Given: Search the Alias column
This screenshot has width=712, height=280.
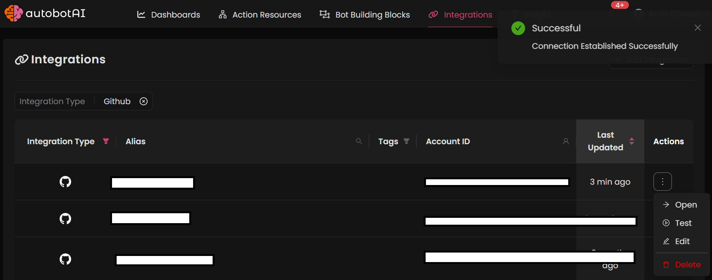Looking at the screenshot, I should click(x=359, y=141).
